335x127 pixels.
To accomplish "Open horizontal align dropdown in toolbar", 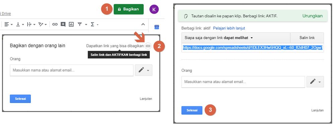I will [9, 24].
